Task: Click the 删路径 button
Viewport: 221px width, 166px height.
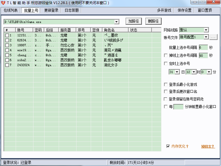Action: 153,21
